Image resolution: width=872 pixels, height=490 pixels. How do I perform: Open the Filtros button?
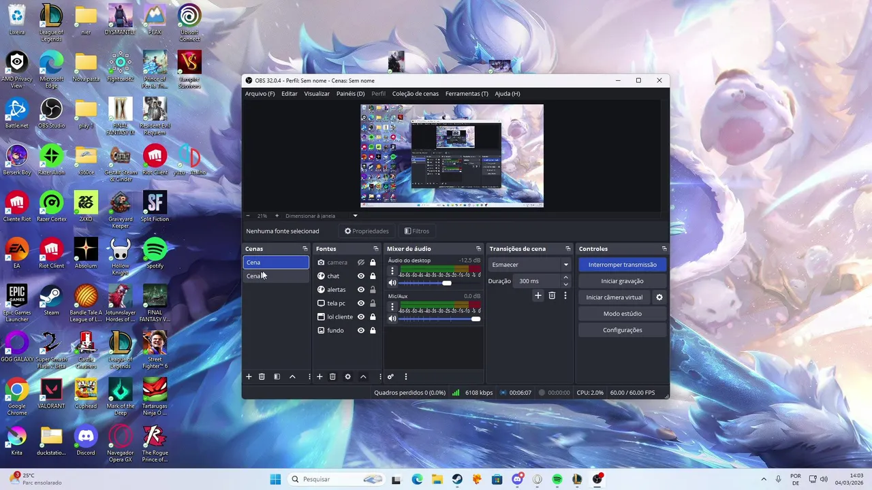point(416,231)
